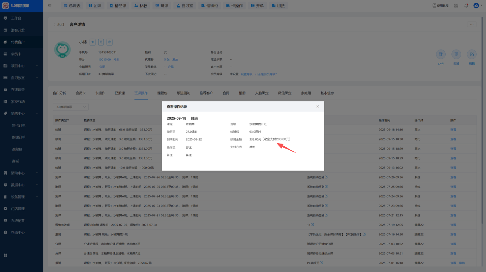Open the 3.0舞蹈演示 store dropdown

click(x=70, y=107)
